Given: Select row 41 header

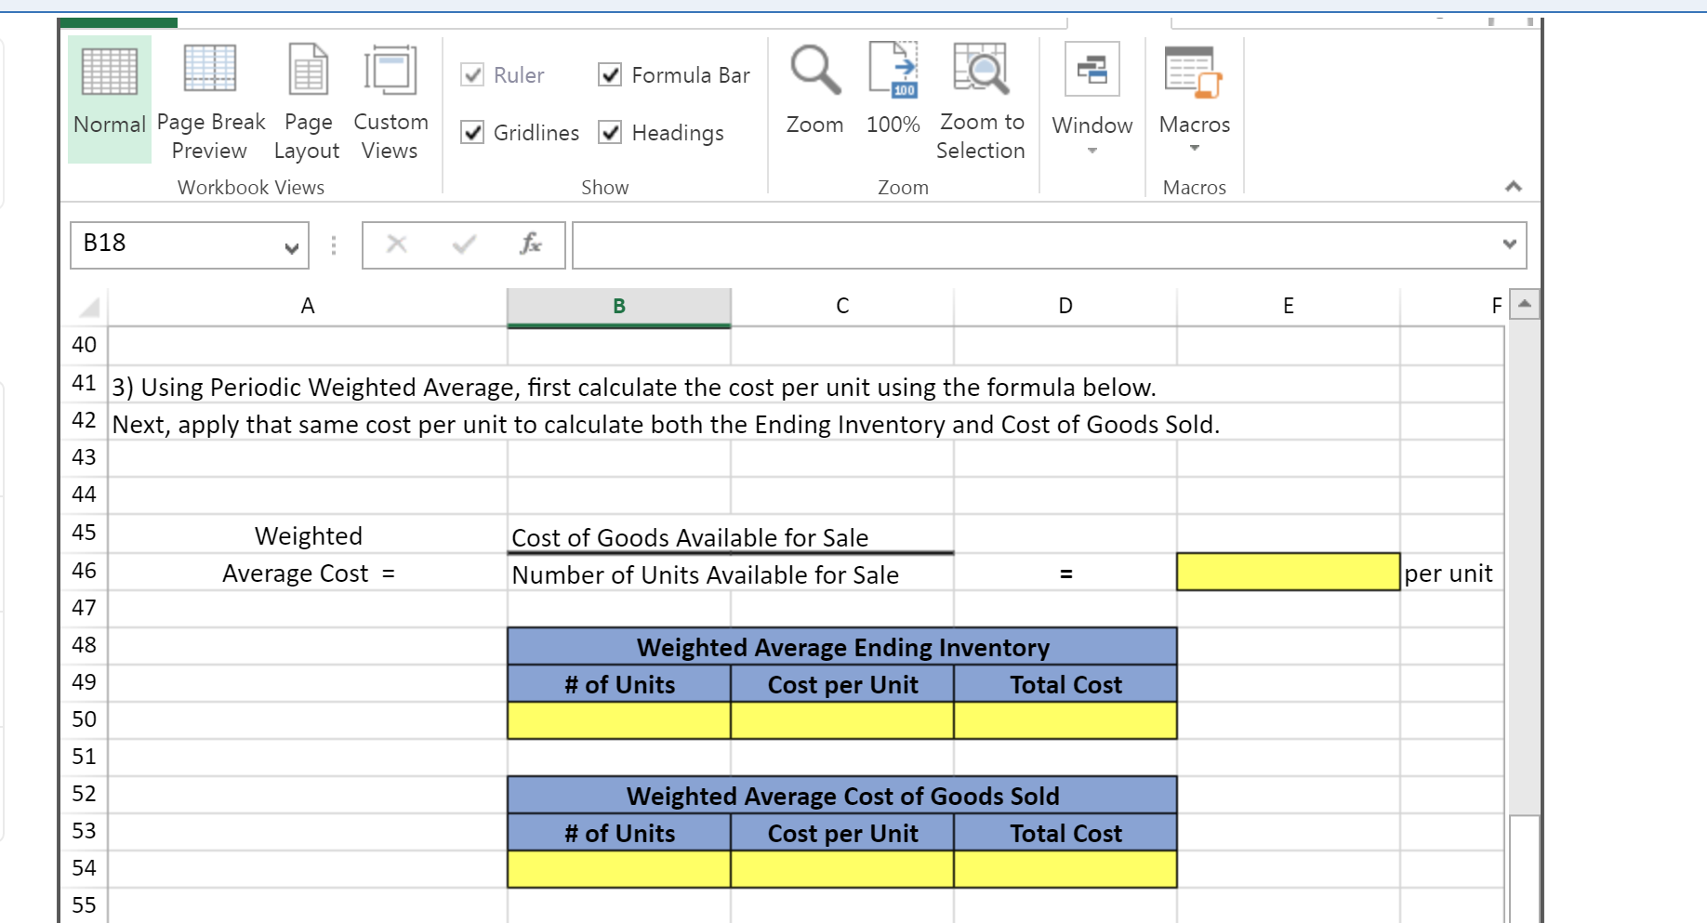Looking at the screenshot, I should [85, 383].
